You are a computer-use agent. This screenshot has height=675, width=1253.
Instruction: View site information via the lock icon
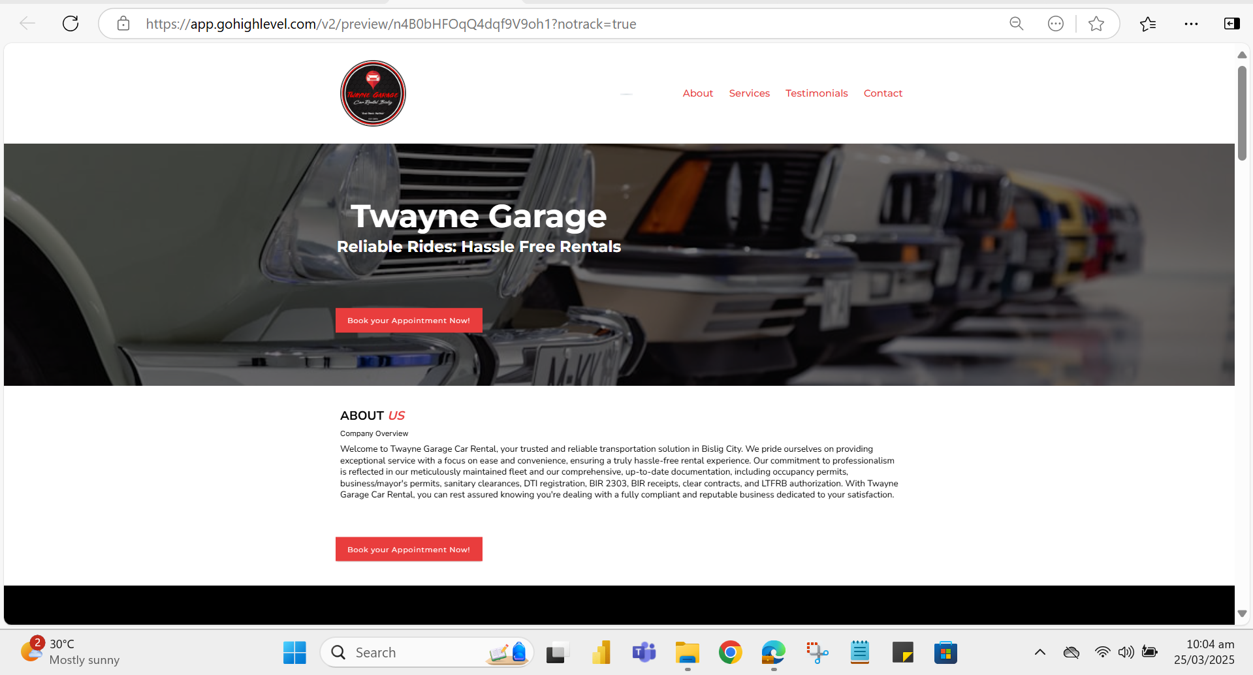[x=123, y=24]
